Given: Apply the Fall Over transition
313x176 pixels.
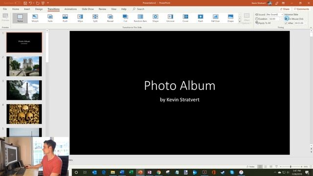Looking at the screenshot, I should [x=215, y=18].
